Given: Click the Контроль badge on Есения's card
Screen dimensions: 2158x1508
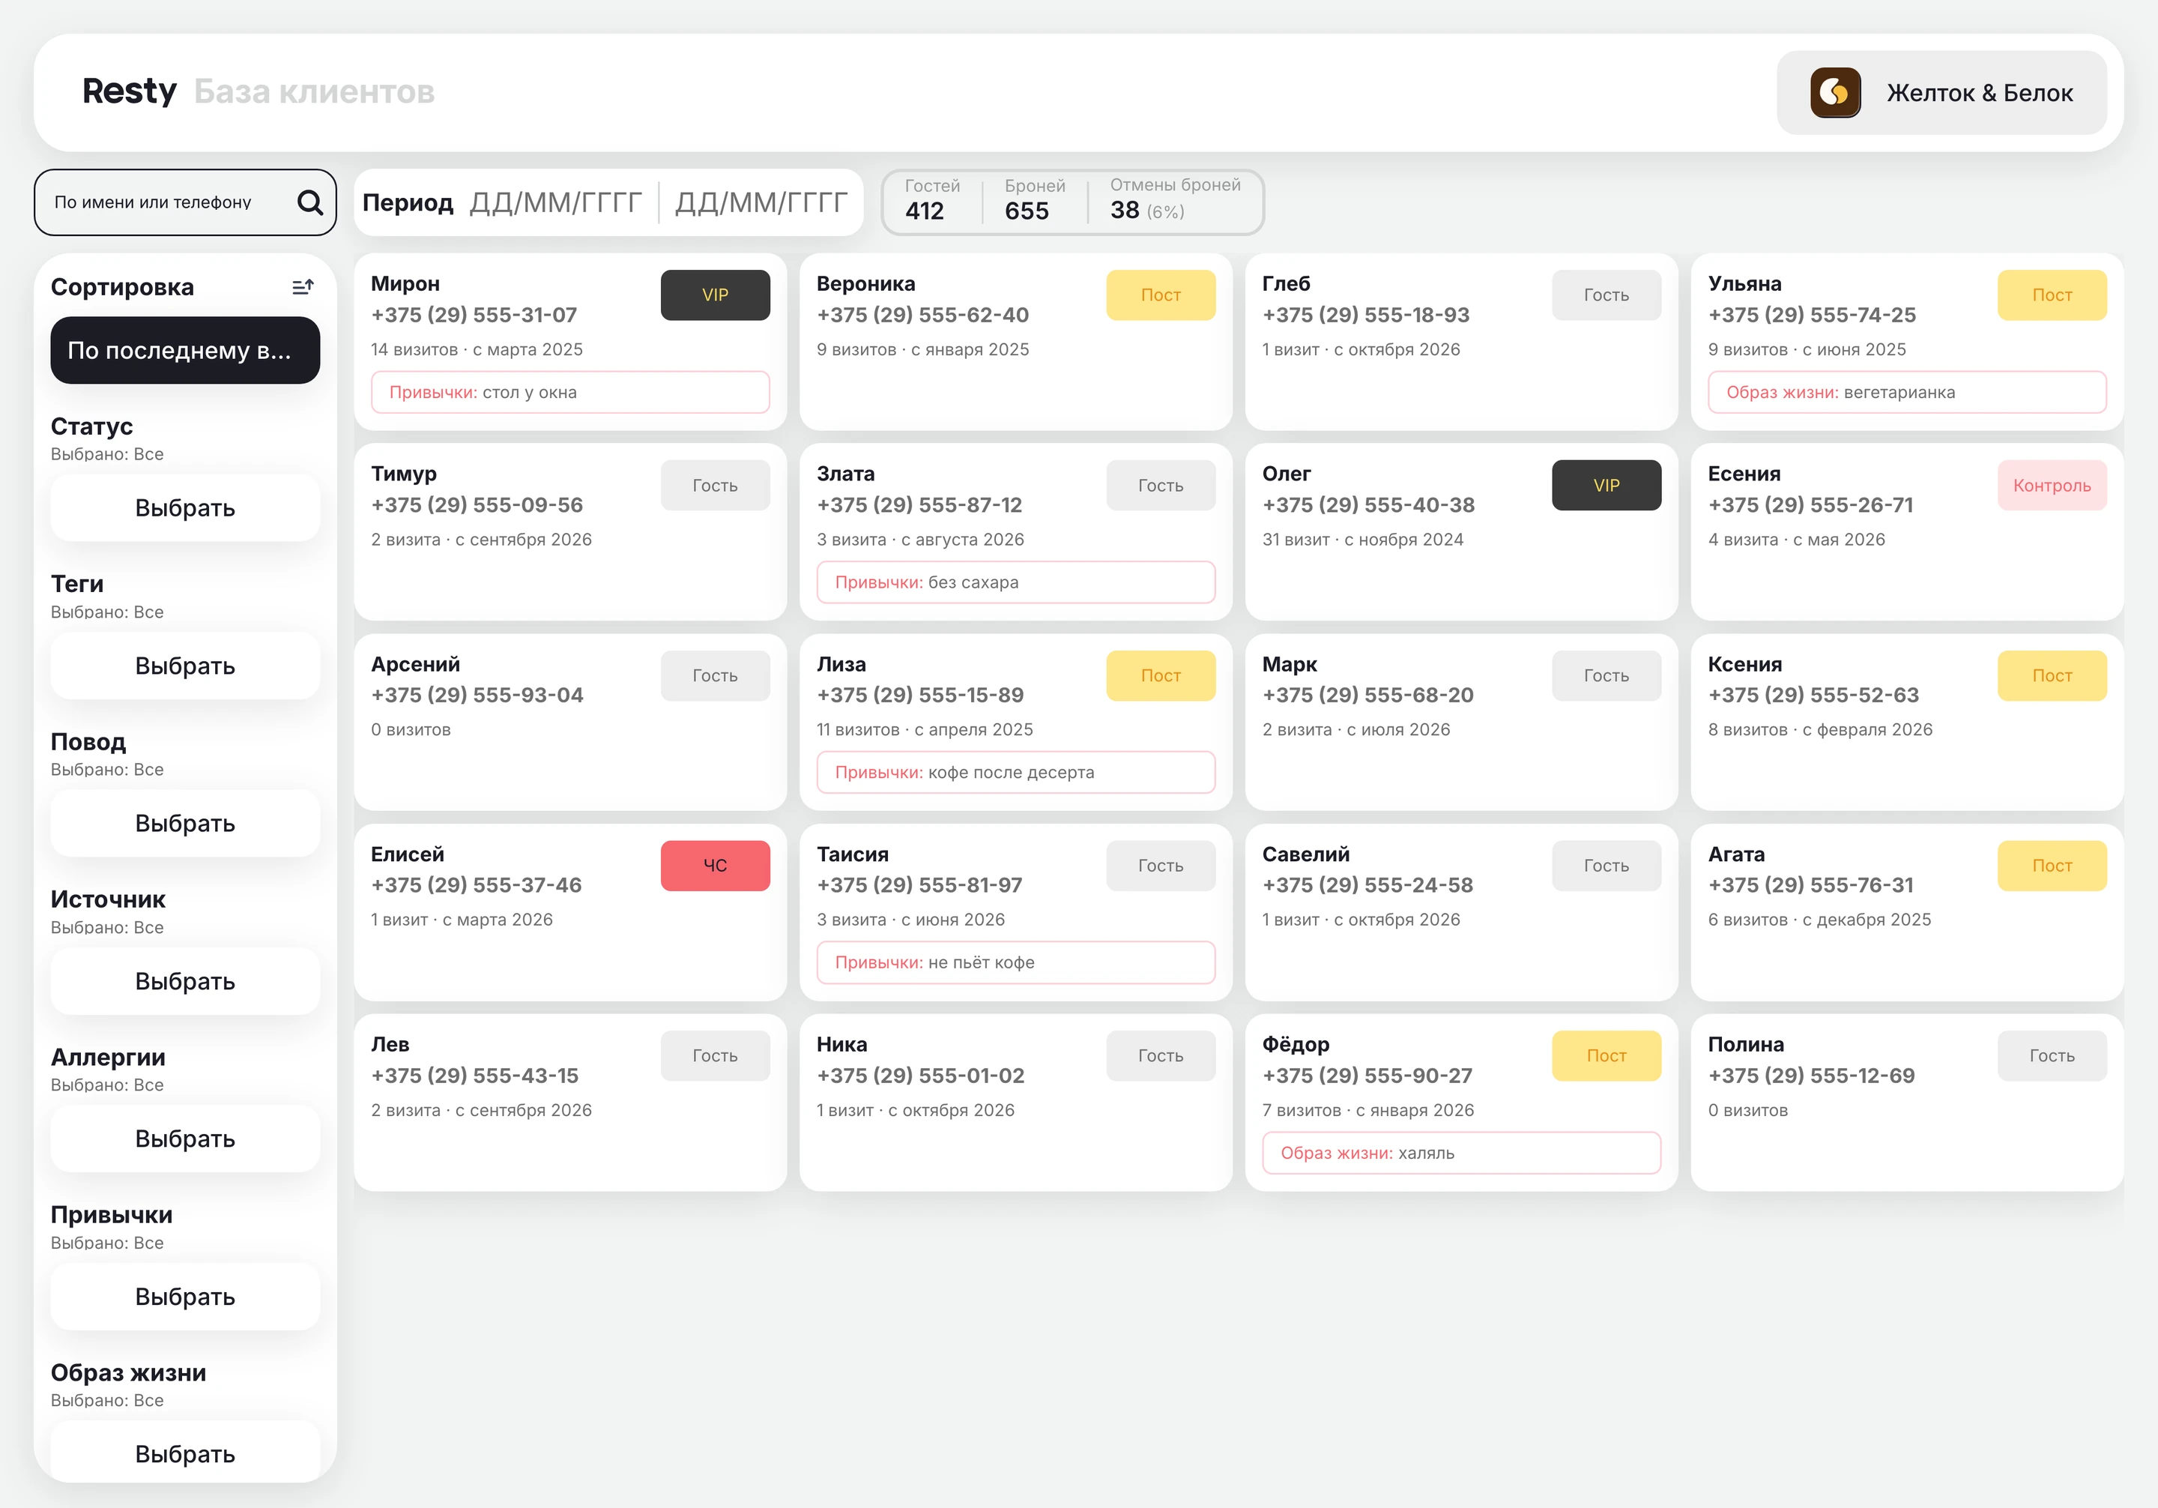Looking at the screenshot, I should [x=2051, y=485].
